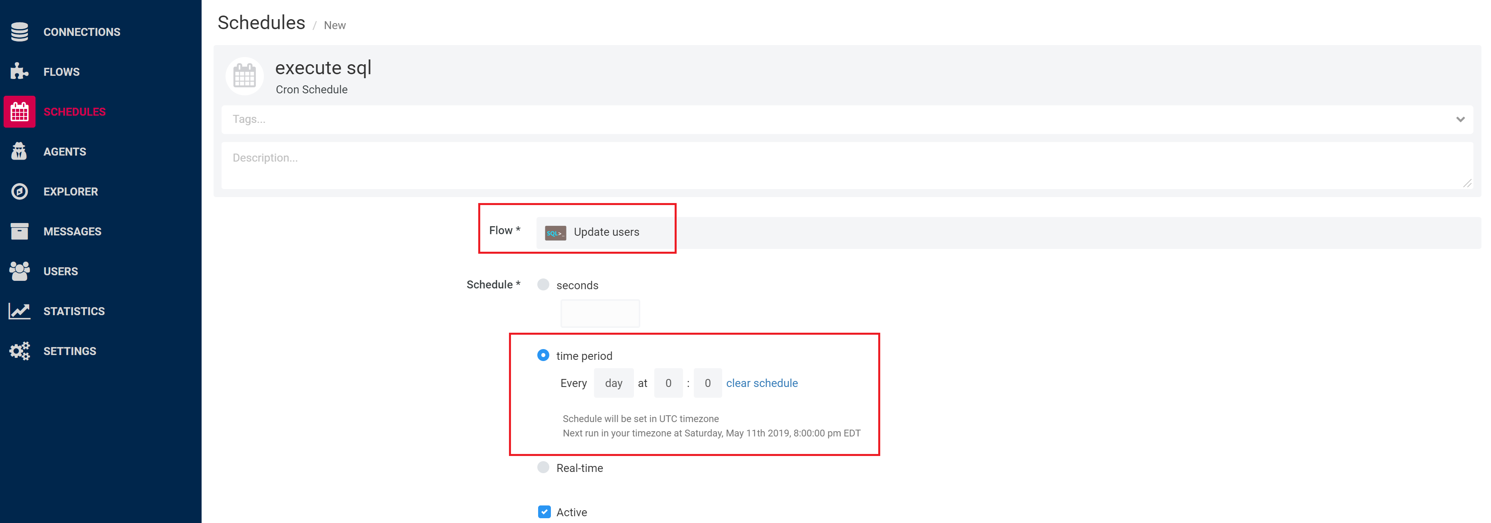Click the 'execute sql' schedule title
This screenshot has width=1491, height=523.
323,68
